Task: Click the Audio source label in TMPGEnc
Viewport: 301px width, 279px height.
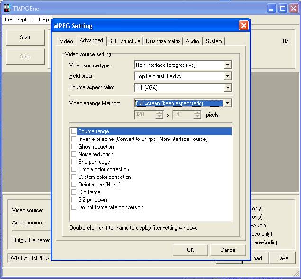Action: click(27, 223)
